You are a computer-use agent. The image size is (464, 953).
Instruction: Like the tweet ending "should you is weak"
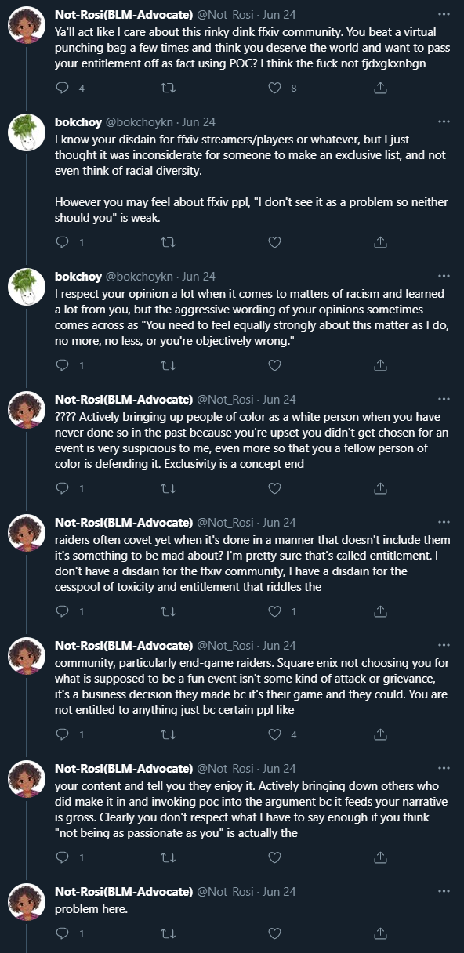pyautogui.click(x=274, y=243)
